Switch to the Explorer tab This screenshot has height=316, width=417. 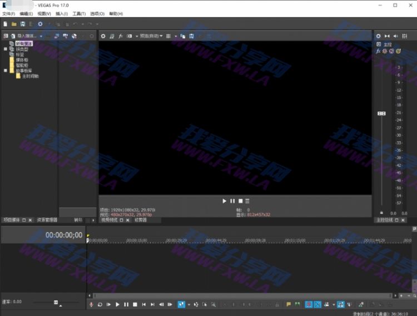(x=47, y=220)
